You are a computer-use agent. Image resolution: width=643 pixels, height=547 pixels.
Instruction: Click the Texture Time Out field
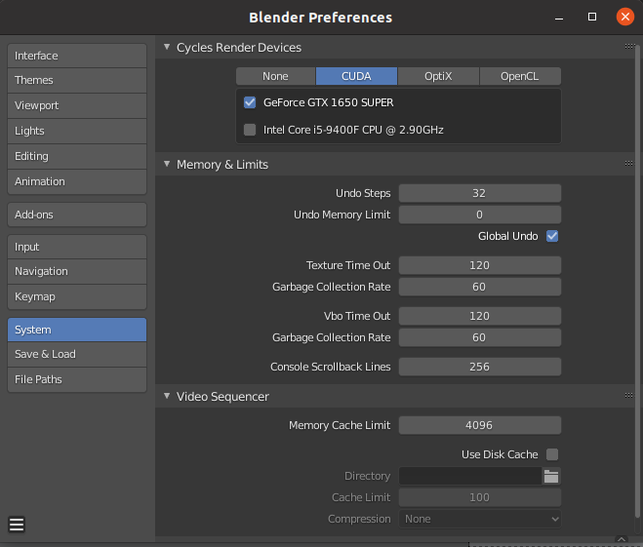pyautogui.click(x=480, y=265)
